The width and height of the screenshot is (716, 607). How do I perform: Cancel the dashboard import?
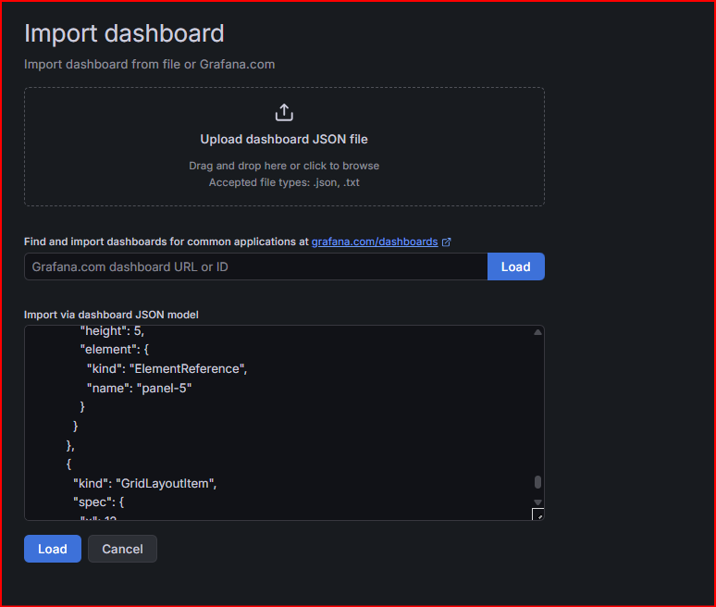click(122, 549)
